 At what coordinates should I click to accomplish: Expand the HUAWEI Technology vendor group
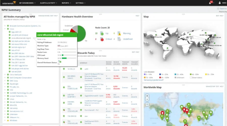pos(5,93)
